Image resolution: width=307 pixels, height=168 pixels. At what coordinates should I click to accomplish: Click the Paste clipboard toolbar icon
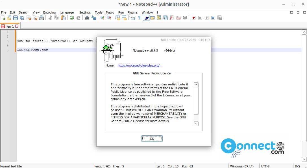click(63, 18)
